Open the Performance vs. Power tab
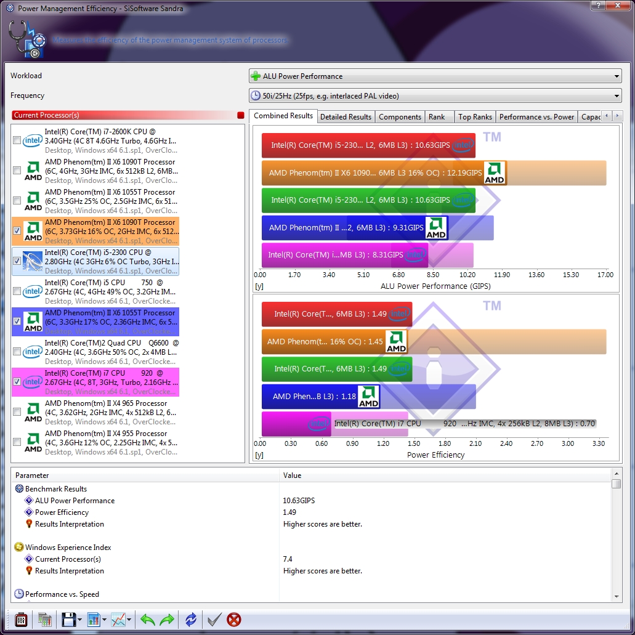The width and height of the screenshot is (635, 635). [x=536, y=116]
